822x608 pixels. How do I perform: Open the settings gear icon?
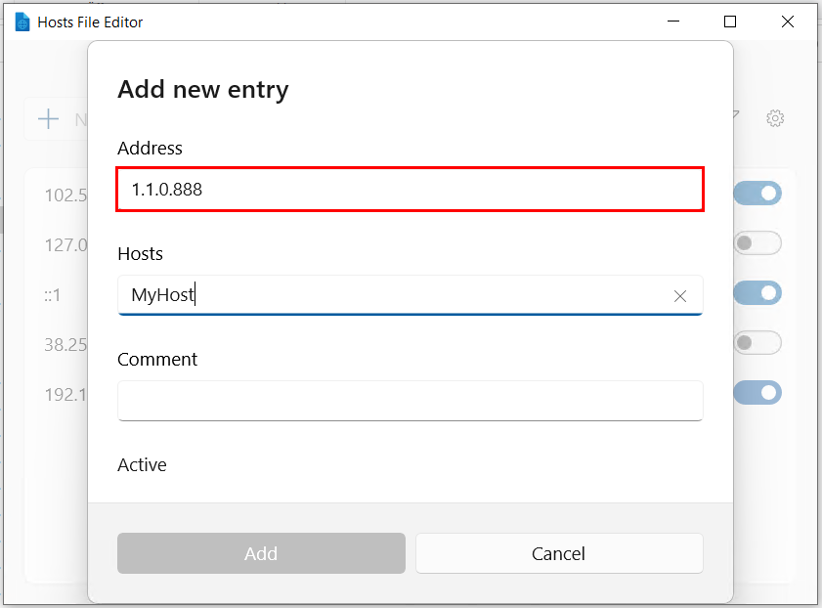(x=775, y=117)
